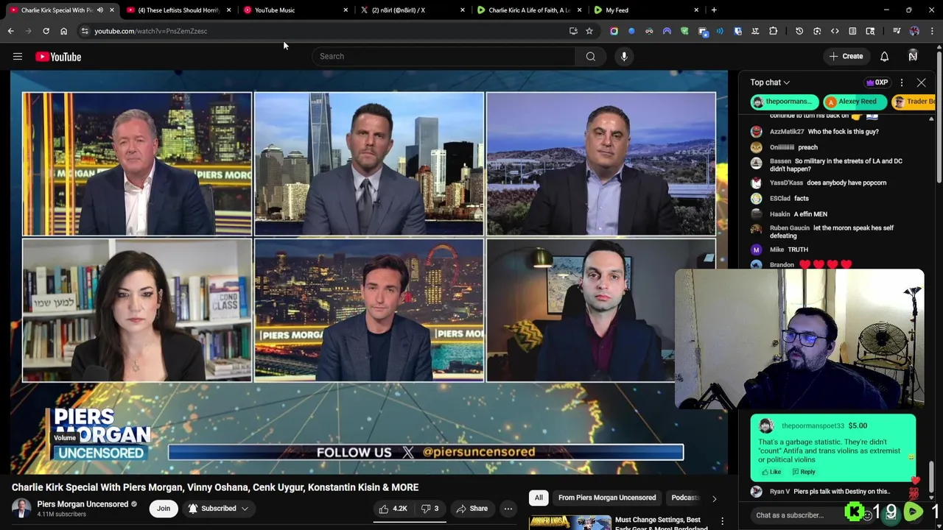
Task: Open the YouTube account avatar menu
Action: [x=913, y=56]
